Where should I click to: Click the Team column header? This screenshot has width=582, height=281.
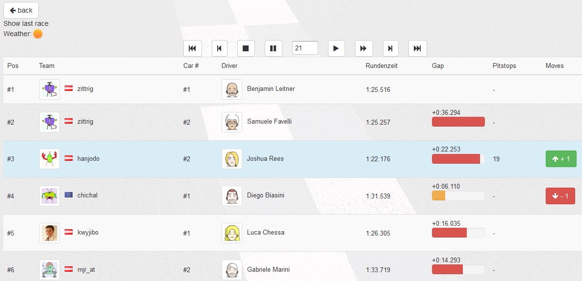click(x=47, y=66)
